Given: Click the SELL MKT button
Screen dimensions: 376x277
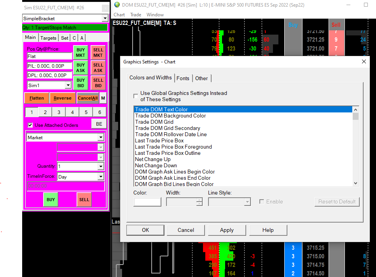Looking at the screenshot, I should [x=98, y=53].
